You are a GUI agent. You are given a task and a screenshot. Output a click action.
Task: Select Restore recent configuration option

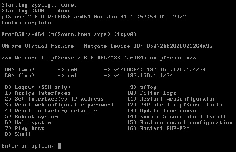coord(180,123)
